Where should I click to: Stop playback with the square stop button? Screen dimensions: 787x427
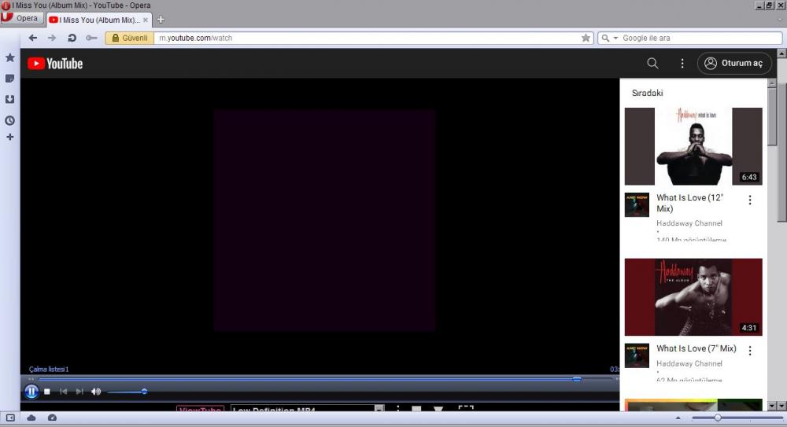click(47, 392)
